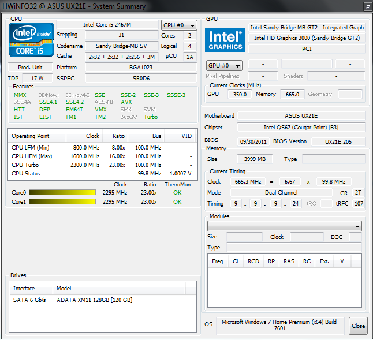This screenshot has height=340, width=373.
Task: Expand the memory Modules dropdown list
Action: [285, 226]
